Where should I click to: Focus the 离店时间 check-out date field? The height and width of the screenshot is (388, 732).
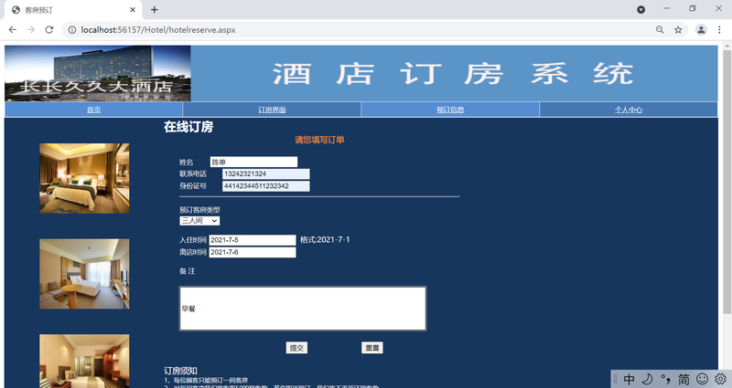(x=253, y=252)
